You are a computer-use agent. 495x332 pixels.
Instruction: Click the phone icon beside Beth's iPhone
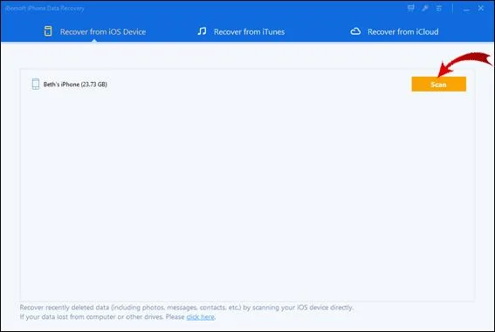pos(36,85)
